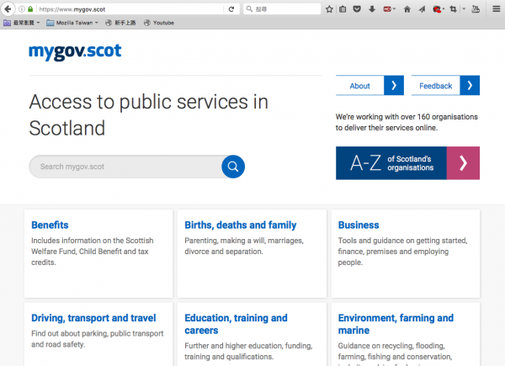Activate the crop screenshot tool icon
The height and width of the screenshot is (366, 505).
(453, 9)
